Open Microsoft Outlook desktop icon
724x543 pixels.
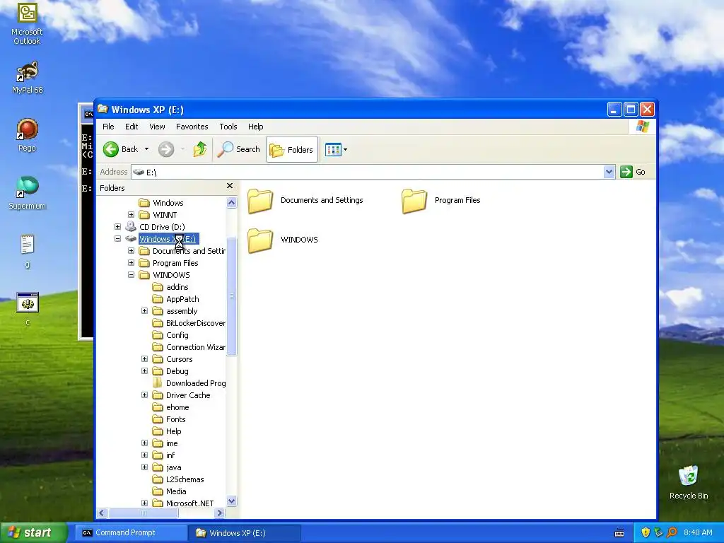point(27,23)
